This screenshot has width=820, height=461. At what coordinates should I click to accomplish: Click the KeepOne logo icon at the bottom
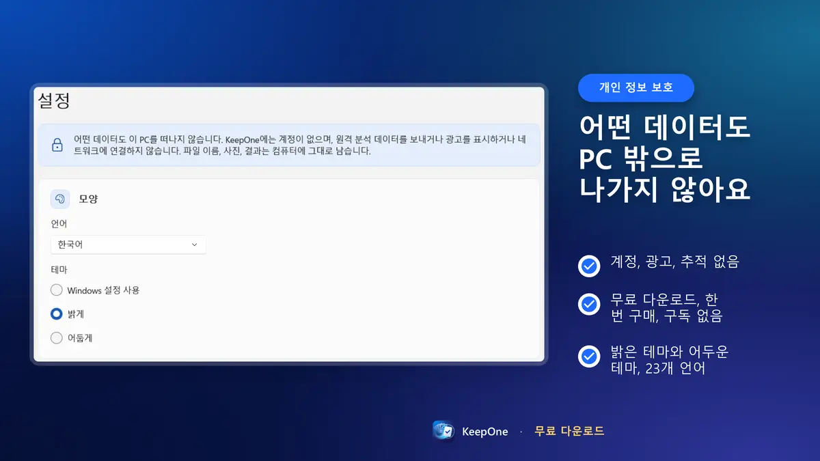444,431
